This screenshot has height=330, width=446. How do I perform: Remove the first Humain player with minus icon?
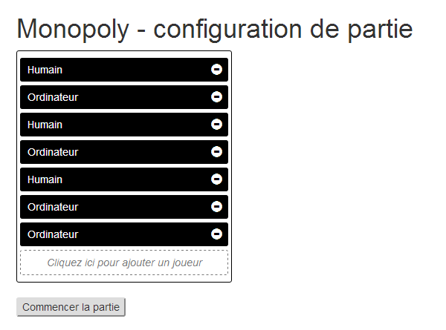(217, 70)
